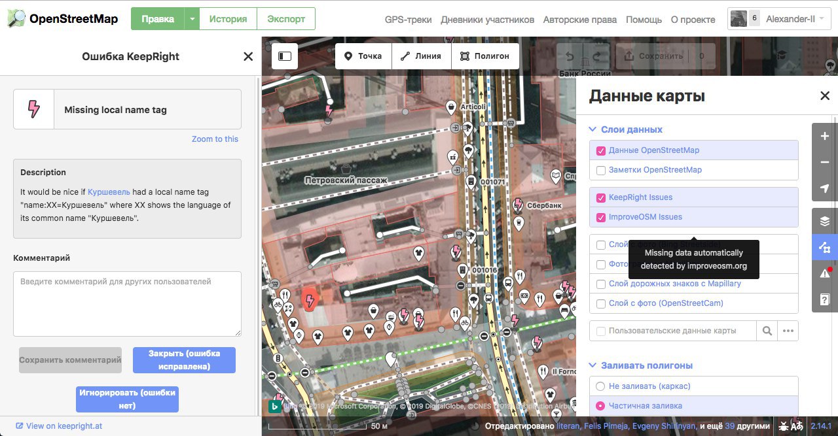Select Не заливать (каркас) radio
The image size is (838, 436).
point(600,386)
